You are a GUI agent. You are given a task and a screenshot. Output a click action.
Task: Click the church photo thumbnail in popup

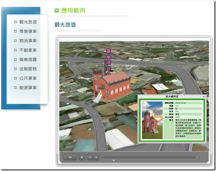point(152,120)
